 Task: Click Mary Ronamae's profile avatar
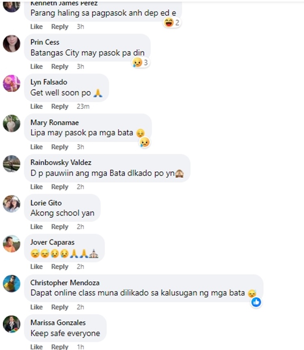click(x=12, y=123)
